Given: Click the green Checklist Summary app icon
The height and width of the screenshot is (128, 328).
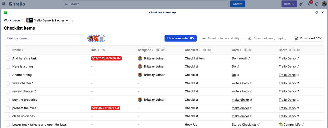Looking at the screenshot, I should click(6, 13).
